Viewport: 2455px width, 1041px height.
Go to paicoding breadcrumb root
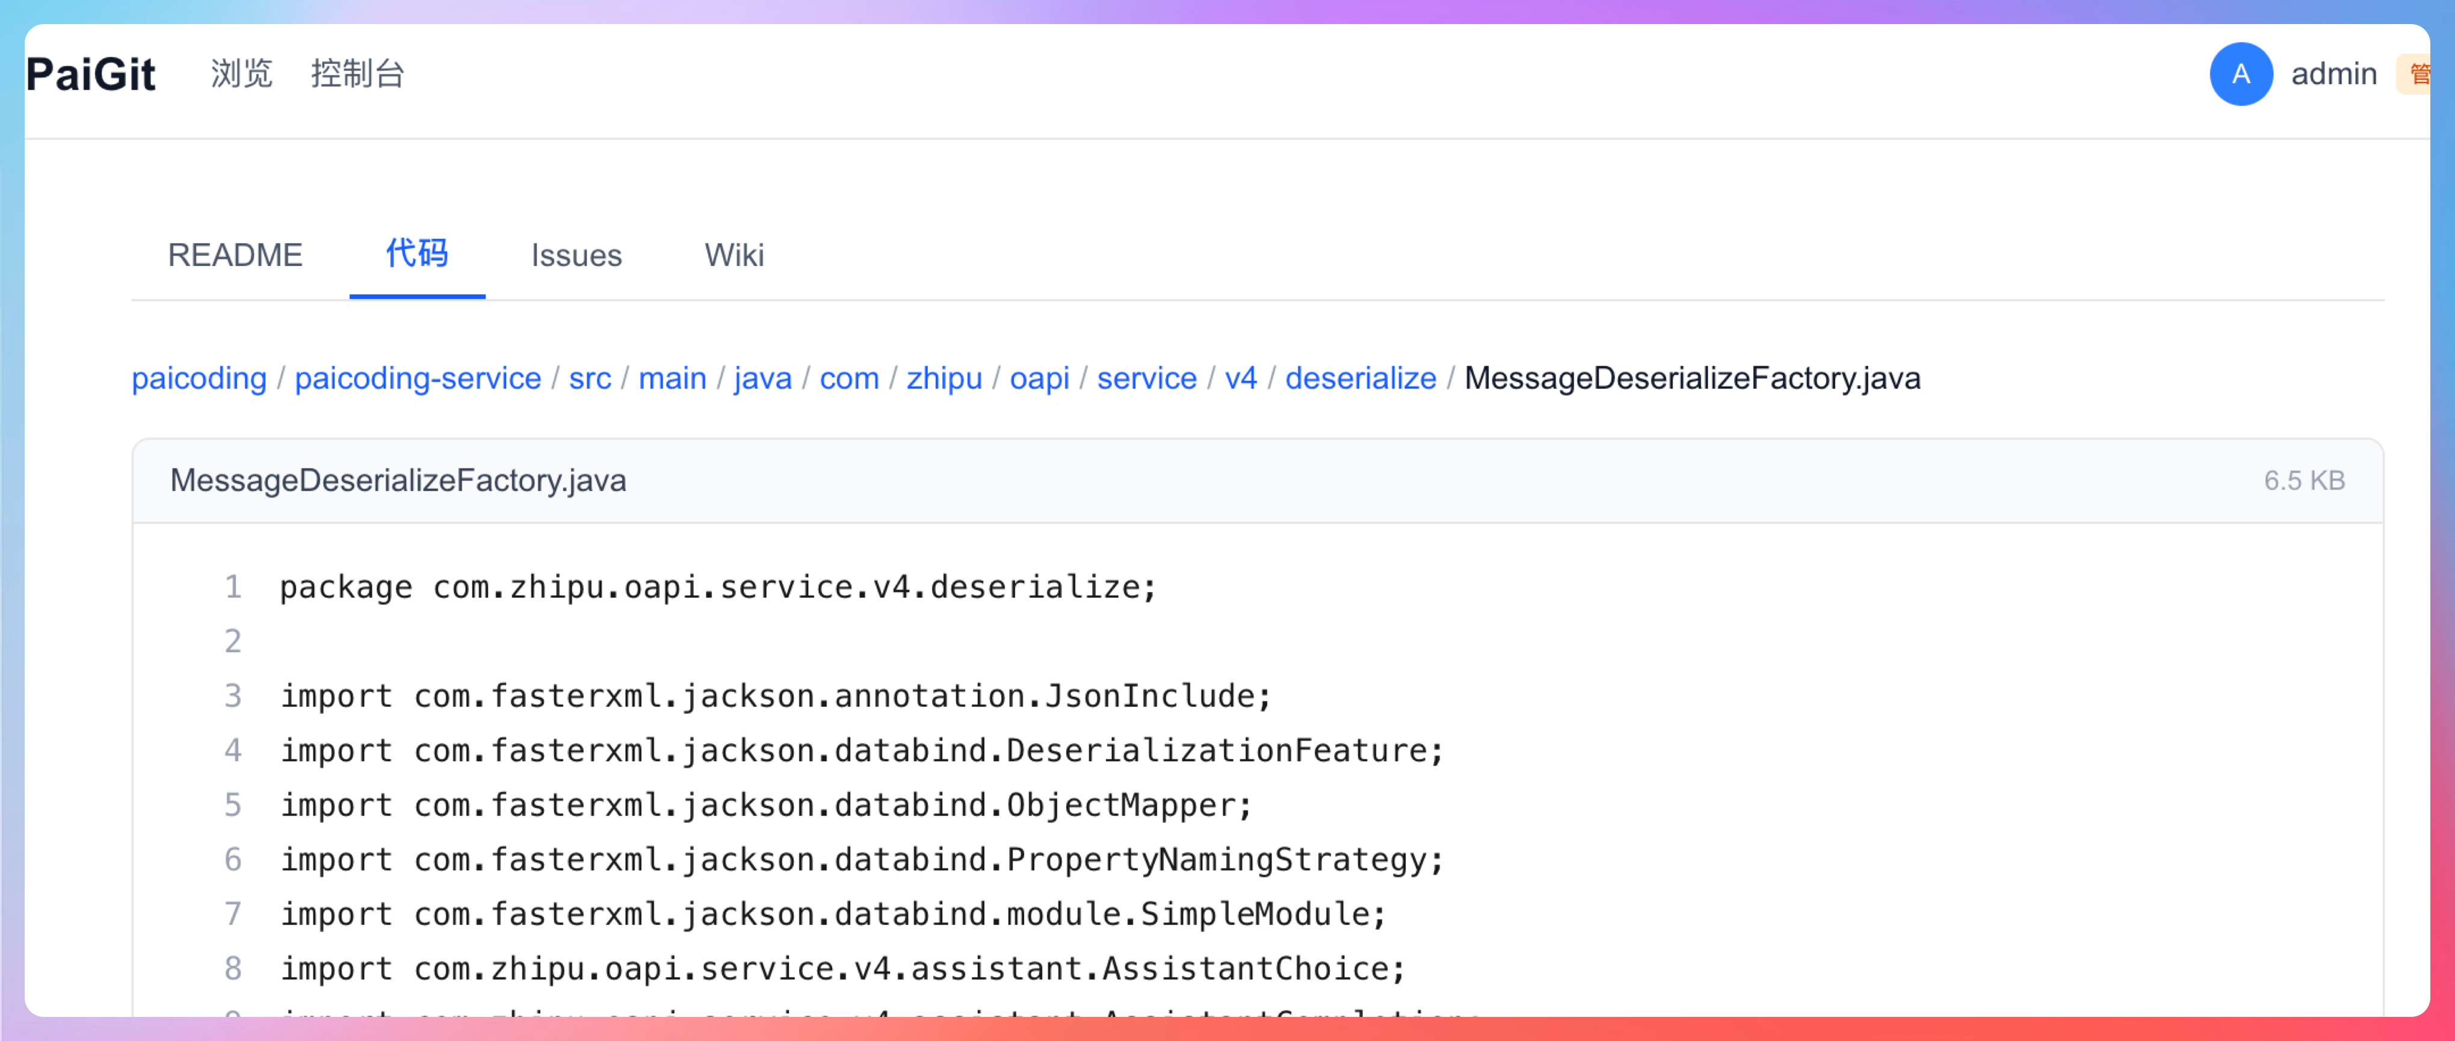tap(198, 378)
